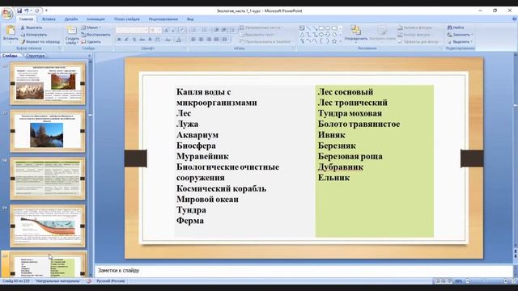Cut selection with Вырезать

[32, 27]
